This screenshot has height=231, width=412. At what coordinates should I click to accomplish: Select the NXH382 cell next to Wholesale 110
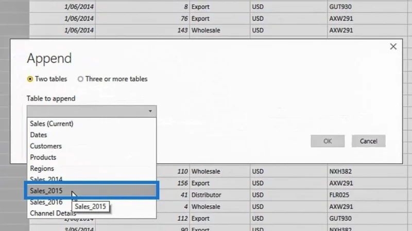point(367,171)
